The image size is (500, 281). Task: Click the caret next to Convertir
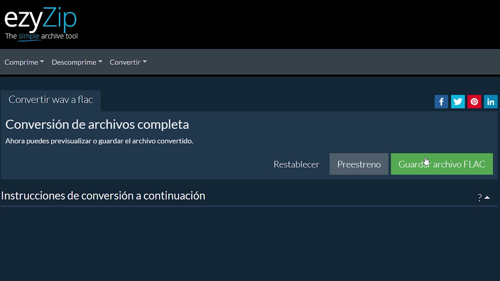point(145,62)
